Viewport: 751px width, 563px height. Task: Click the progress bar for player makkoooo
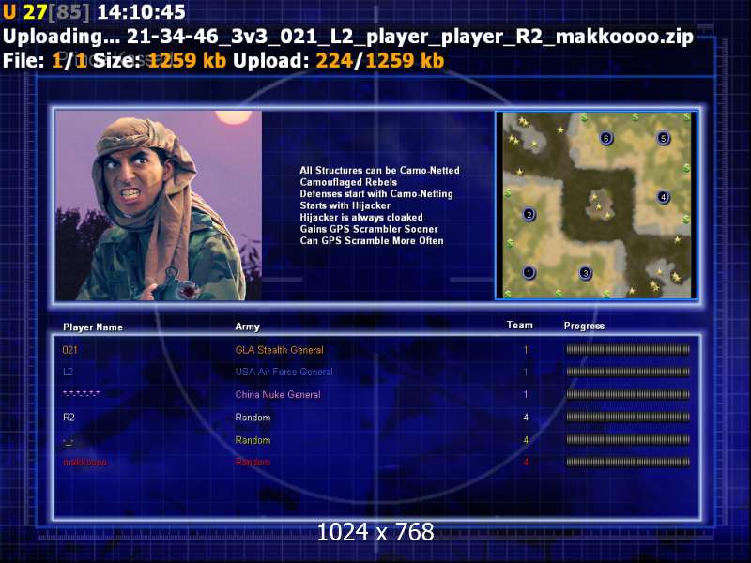pos(628,462)
